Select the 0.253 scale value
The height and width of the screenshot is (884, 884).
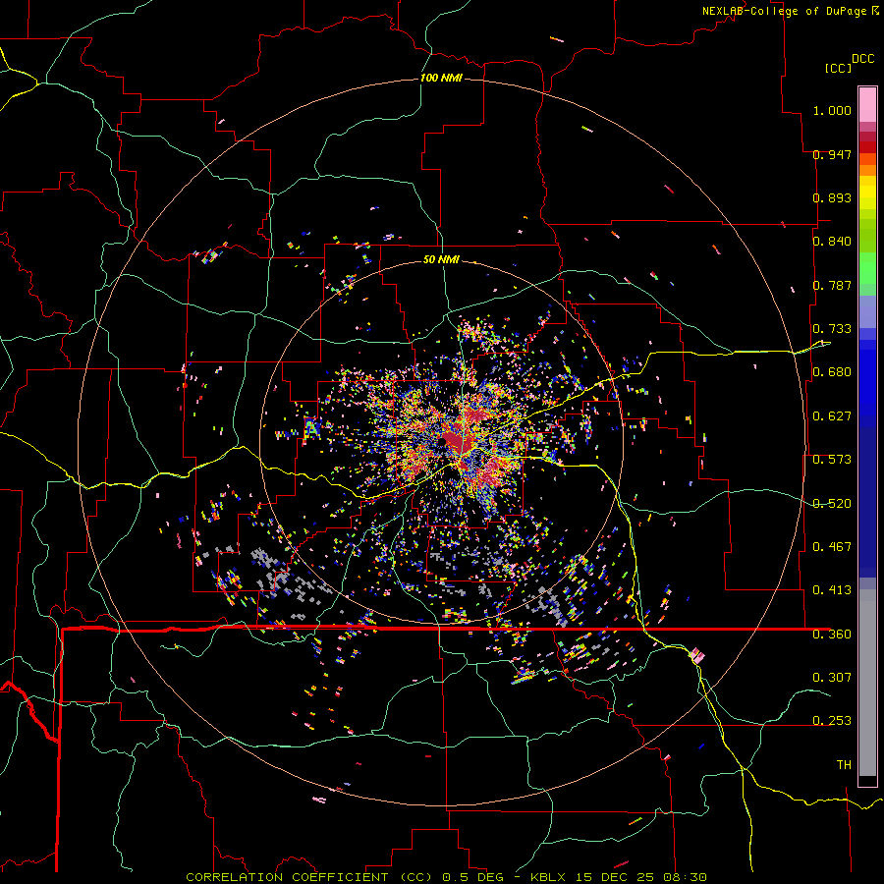(832, 721)
